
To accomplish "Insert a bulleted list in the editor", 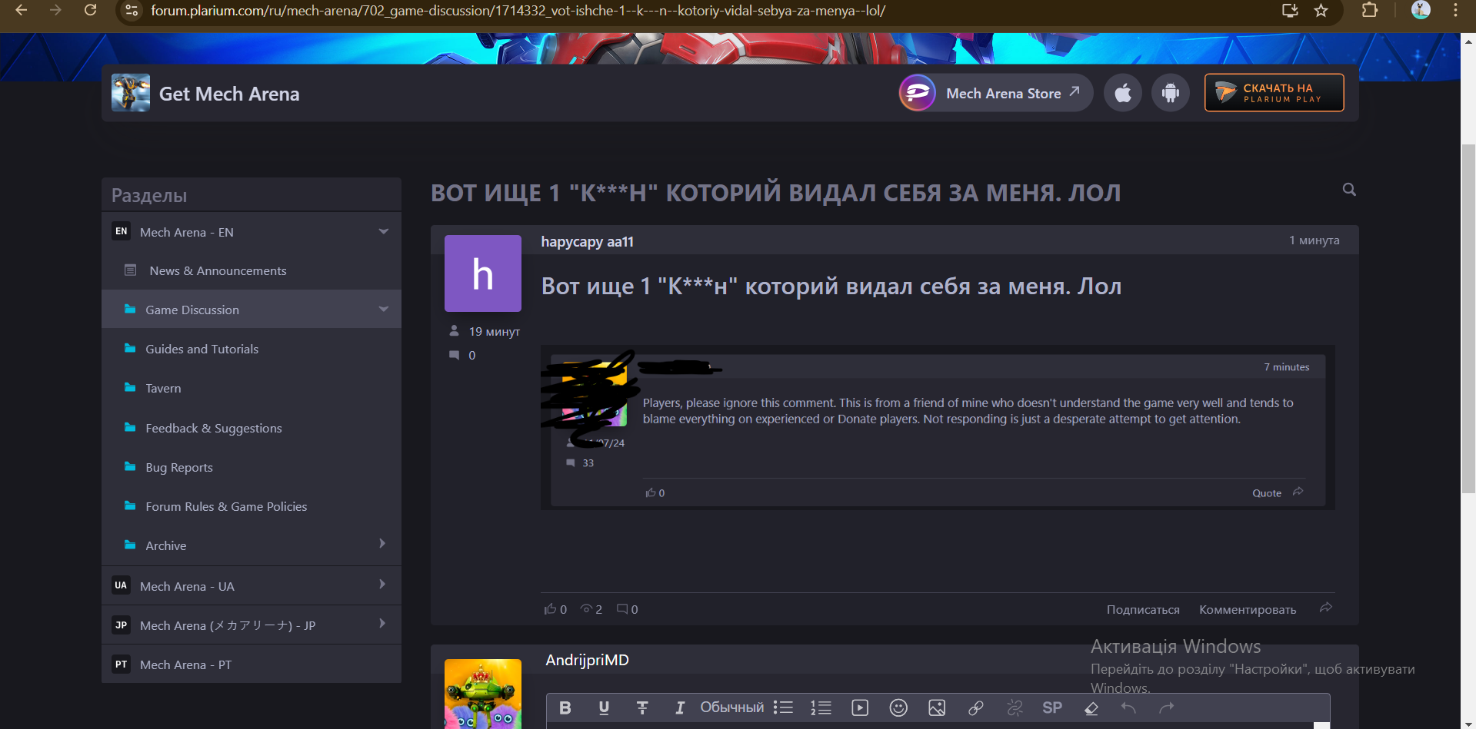I will pyautogui.click(x=783, y=707).
